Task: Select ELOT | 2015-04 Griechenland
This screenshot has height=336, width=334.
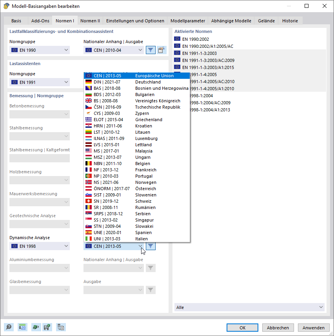Action: tap(137, 120)
